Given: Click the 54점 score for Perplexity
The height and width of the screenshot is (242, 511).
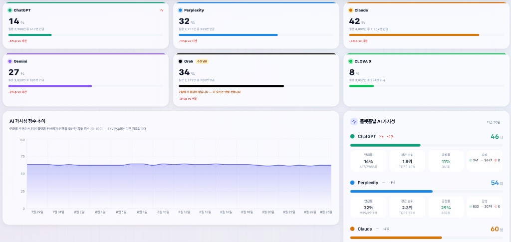Looking at the screenshot, I should coord(497,183).
